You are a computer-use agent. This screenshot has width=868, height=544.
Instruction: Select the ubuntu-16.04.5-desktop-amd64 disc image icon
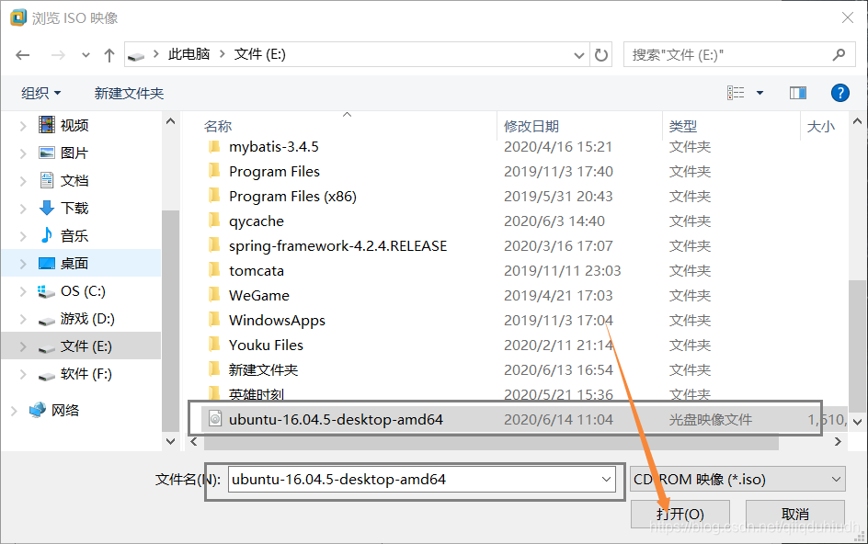click(215, 419)
